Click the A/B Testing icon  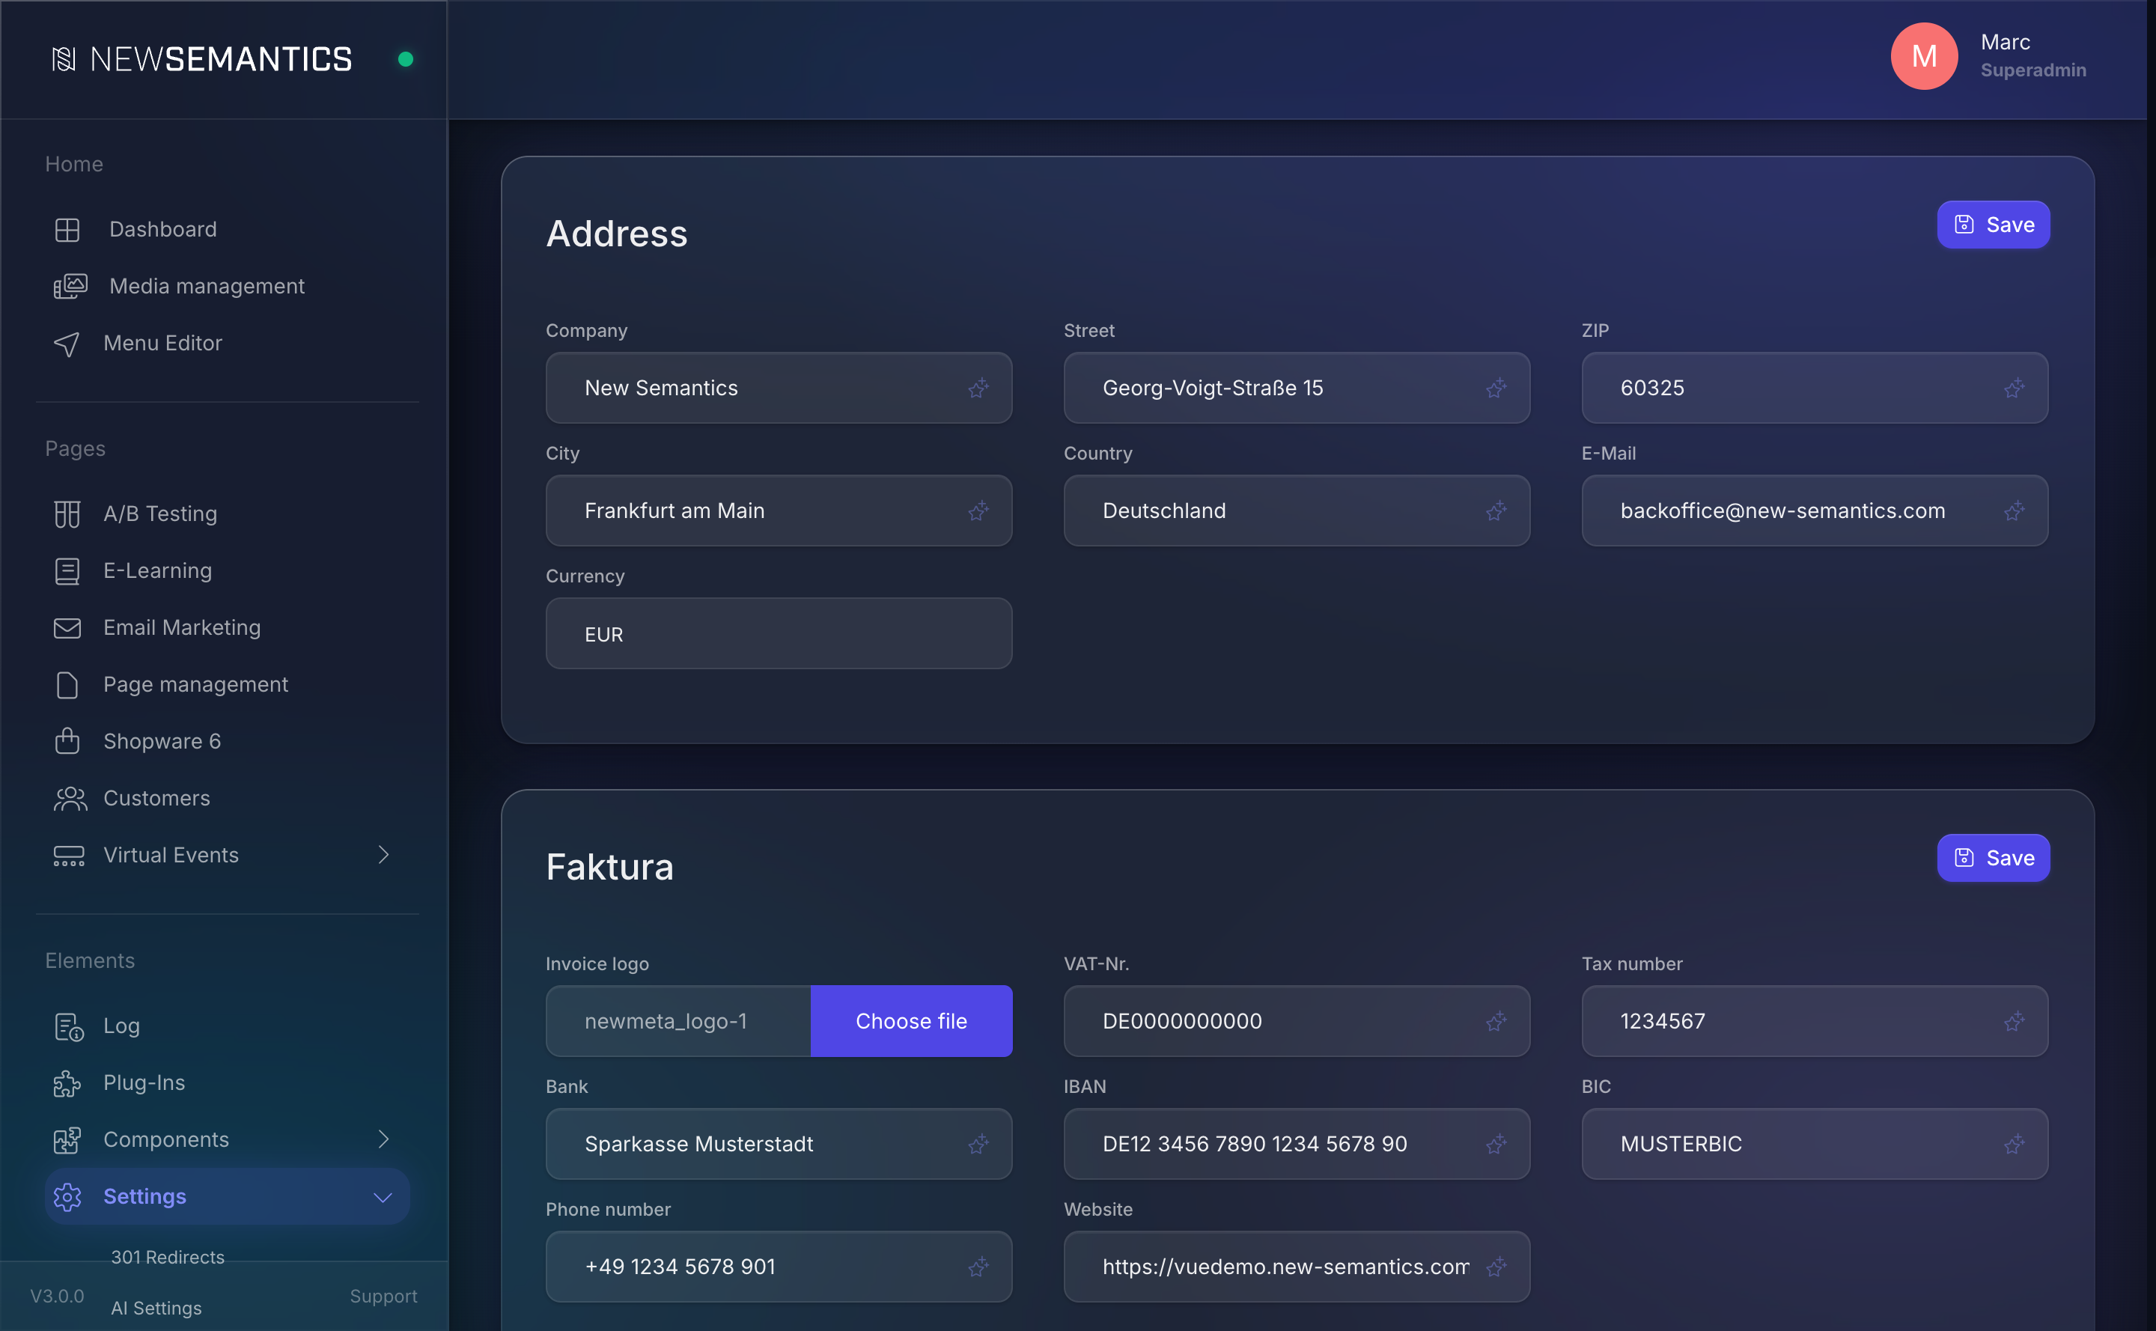67,514
